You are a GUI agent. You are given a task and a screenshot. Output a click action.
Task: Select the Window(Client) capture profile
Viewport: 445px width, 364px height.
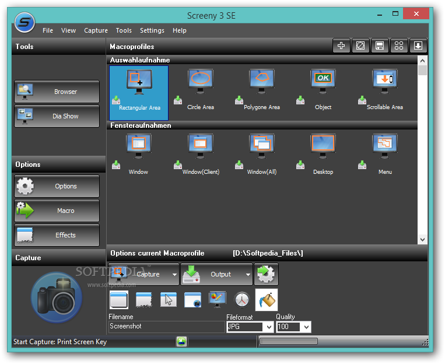(x=201, y=155)
